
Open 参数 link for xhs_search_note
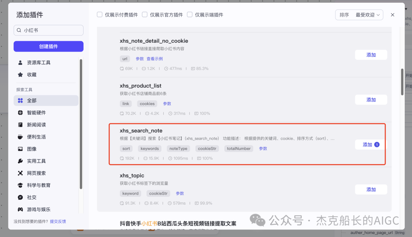(x=263, y=148)
